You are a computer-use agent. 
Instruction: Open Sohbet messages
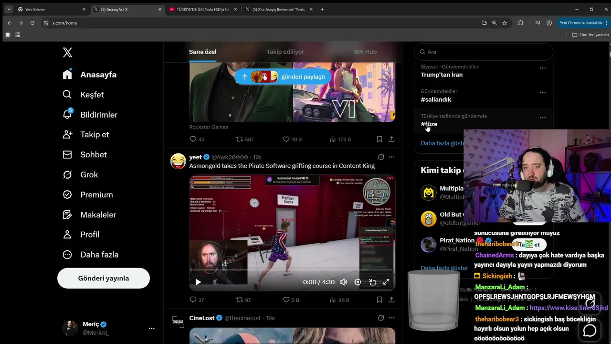(84, 154)
